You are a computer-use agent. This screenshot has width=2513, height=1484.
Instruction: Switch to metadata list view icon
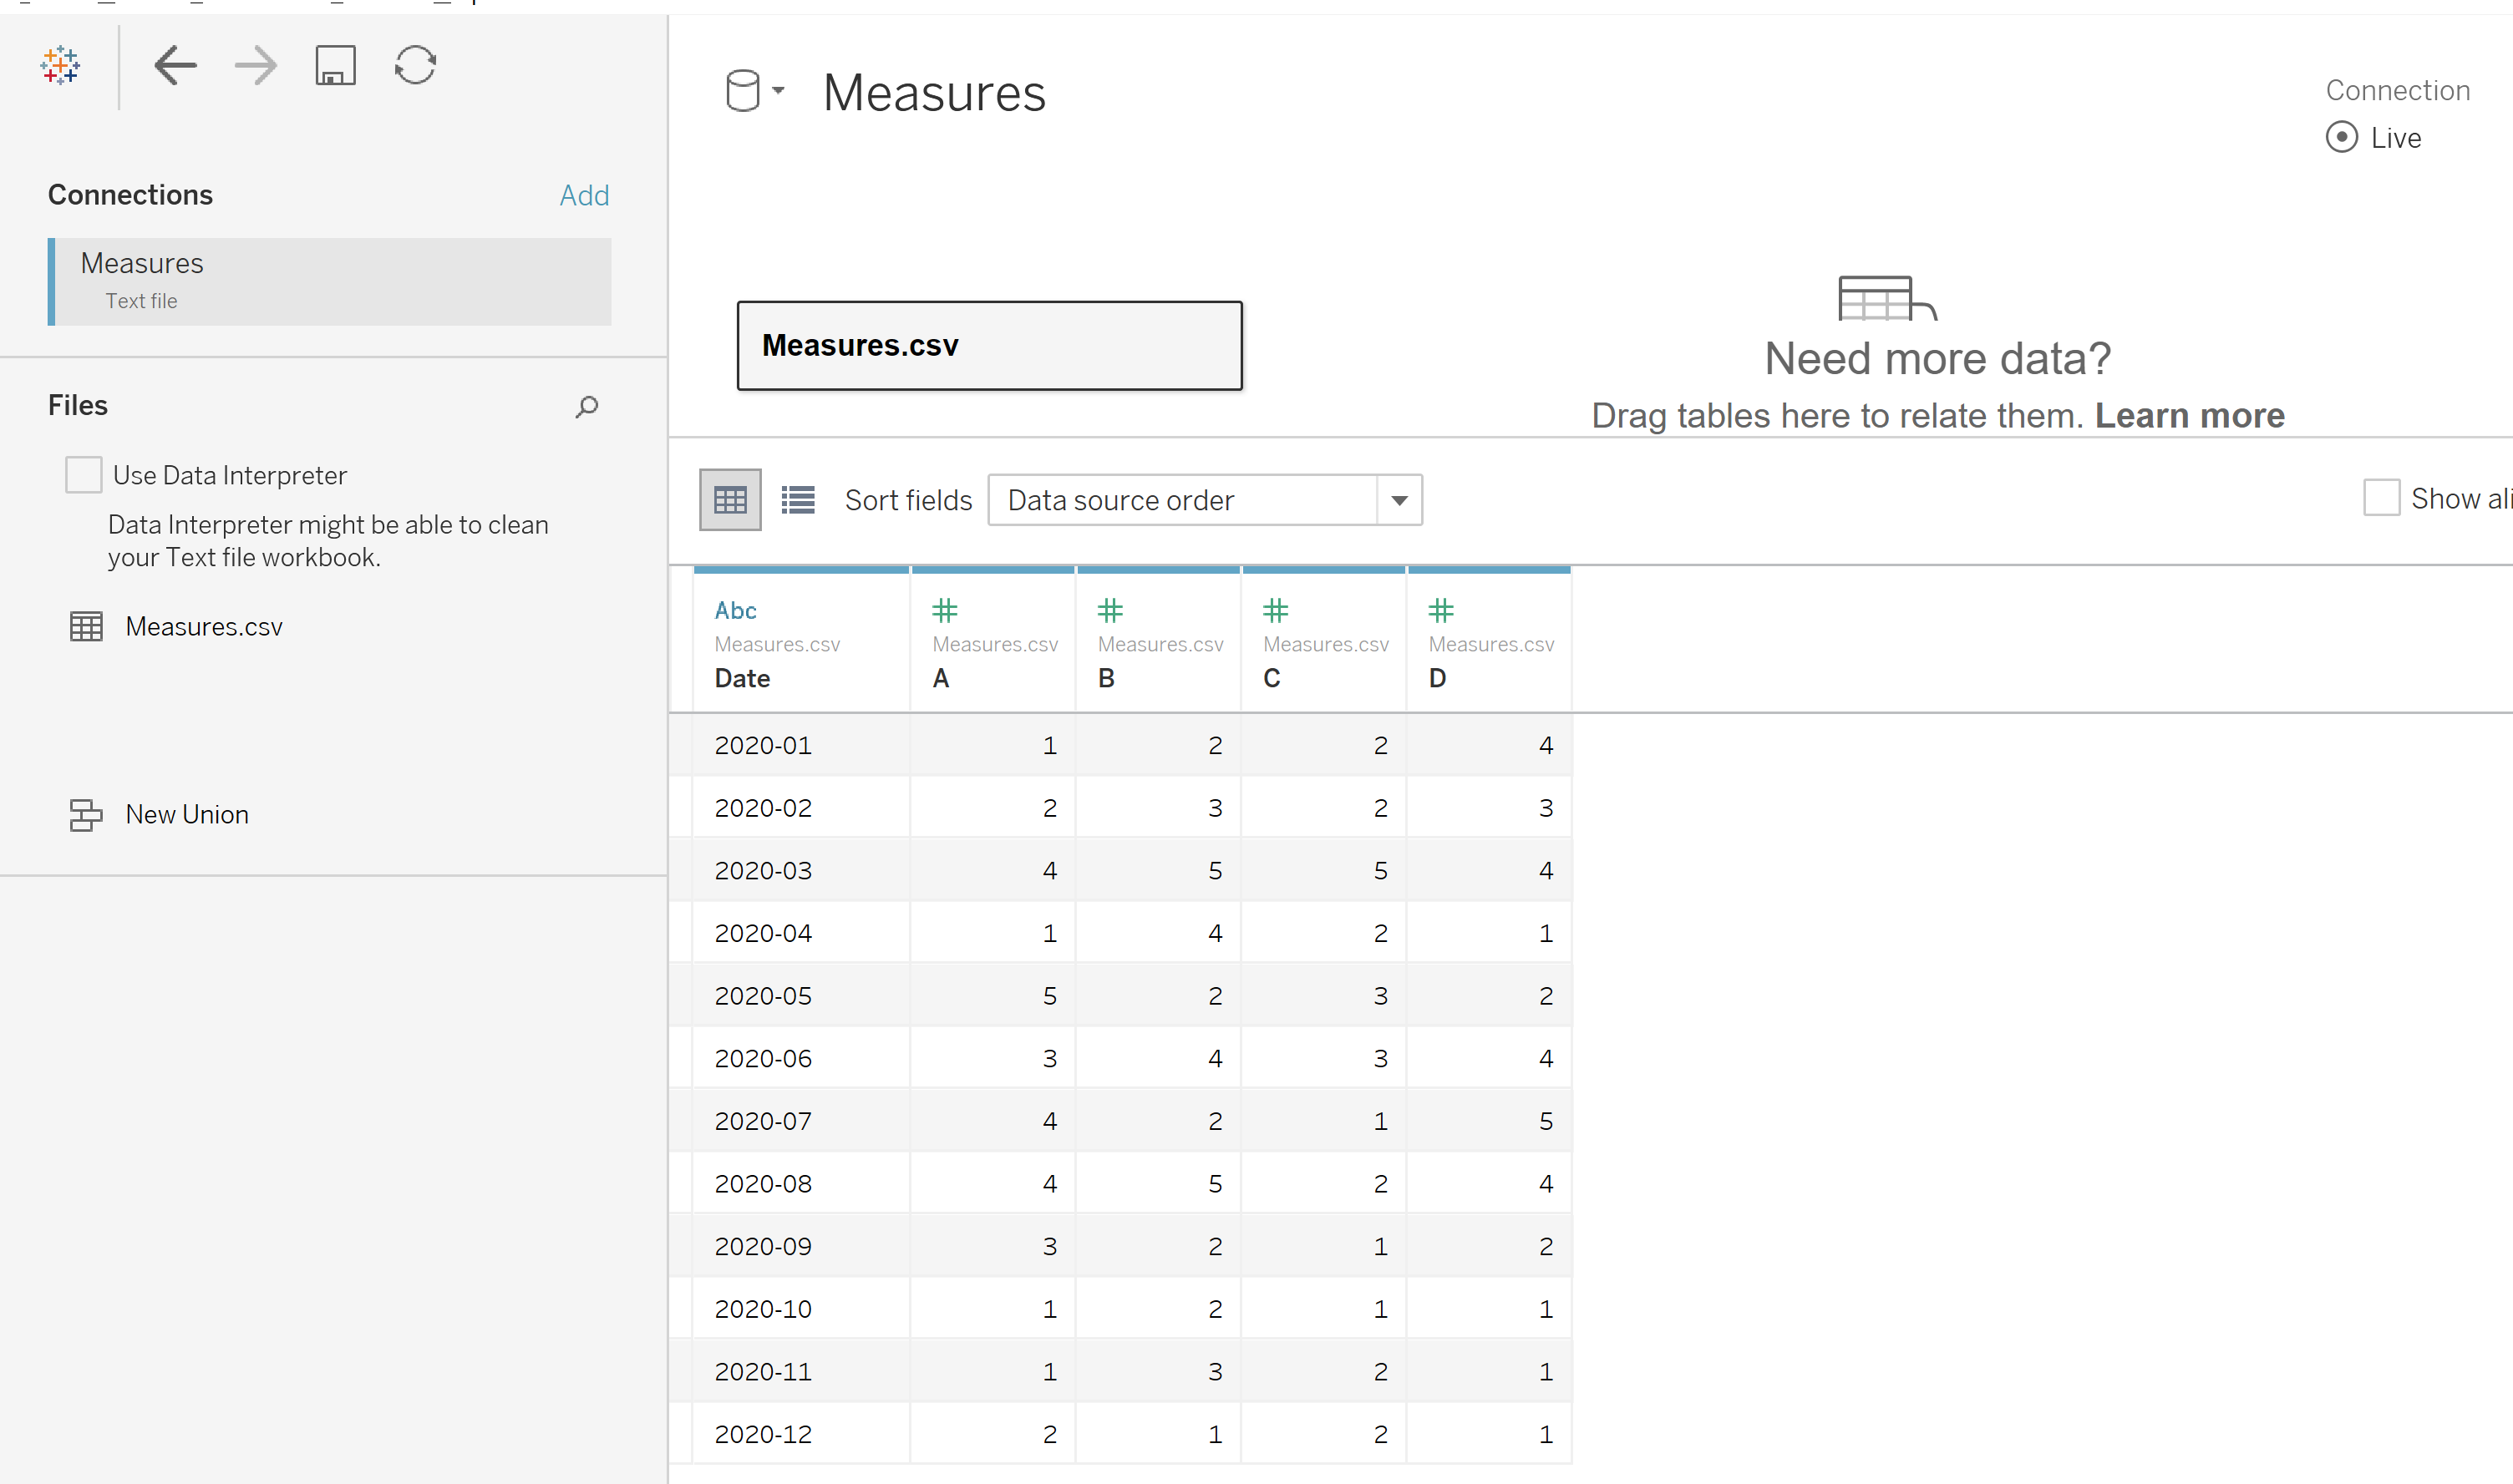pyautogui.click(x=797, y=500)
